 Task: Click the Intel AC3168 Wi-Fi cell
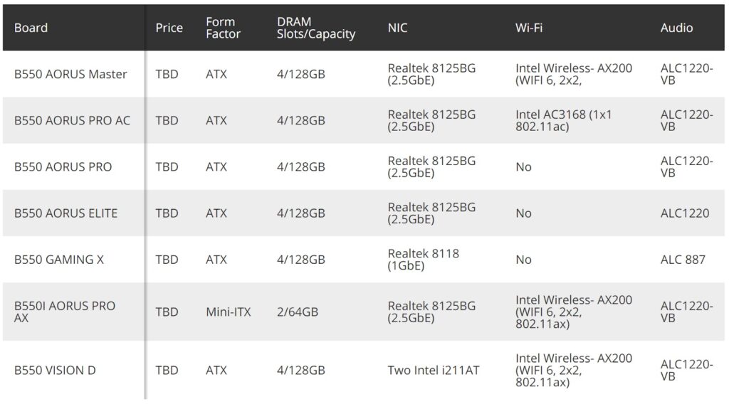click(x=563, y=120)
